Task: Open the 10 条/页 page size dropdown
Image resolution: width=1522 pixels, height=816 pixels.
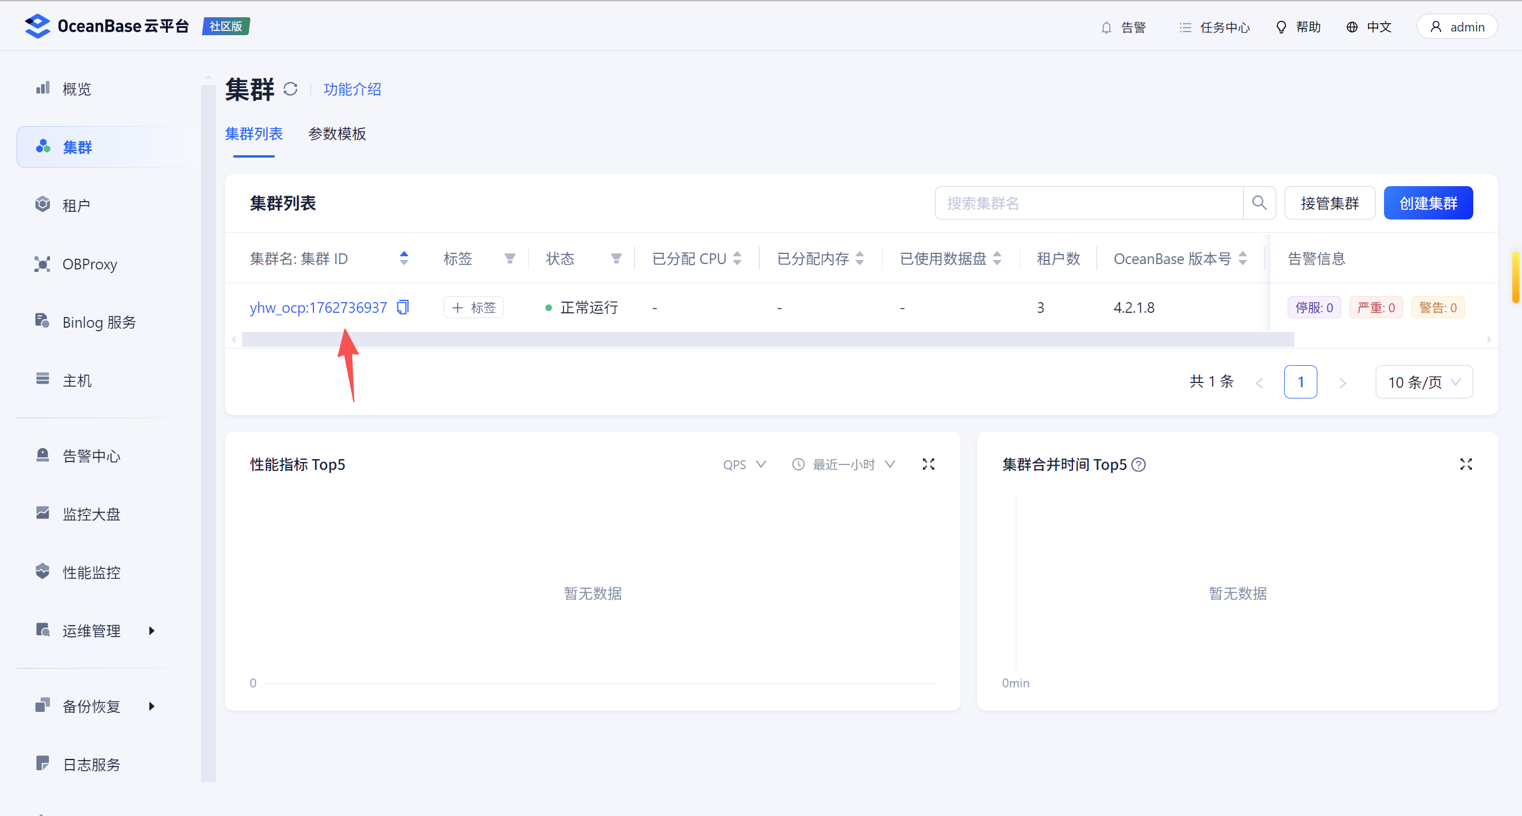Action: (1423, 382)
